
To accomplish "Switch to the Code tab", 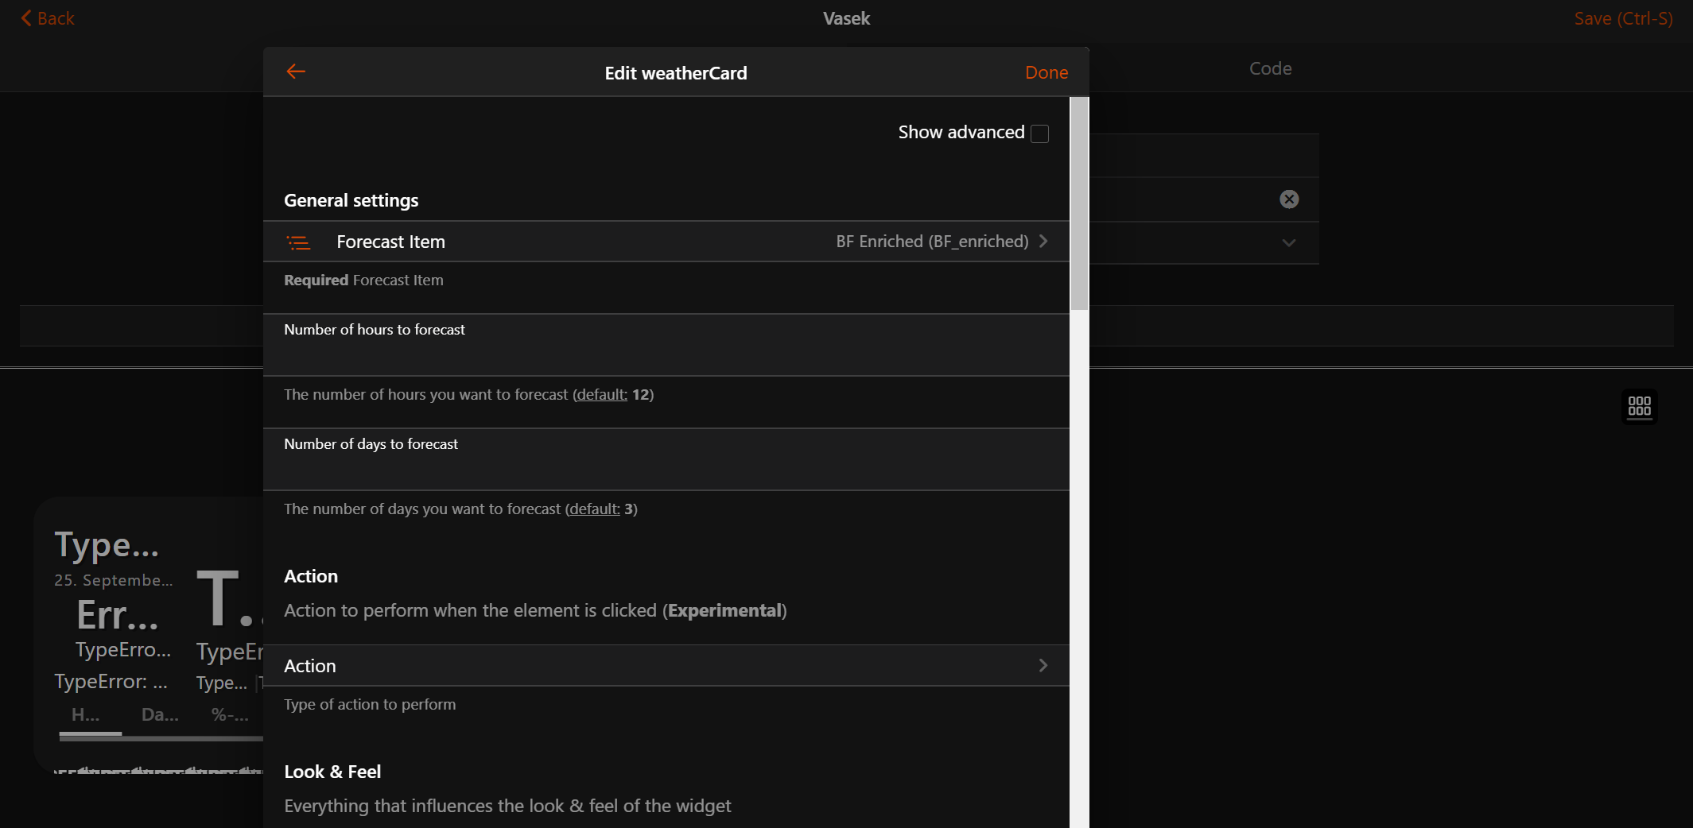I will tap(1270, 69).
